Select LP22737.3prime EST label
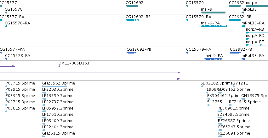This screenshot has width=268, height=138. point(58,102)
